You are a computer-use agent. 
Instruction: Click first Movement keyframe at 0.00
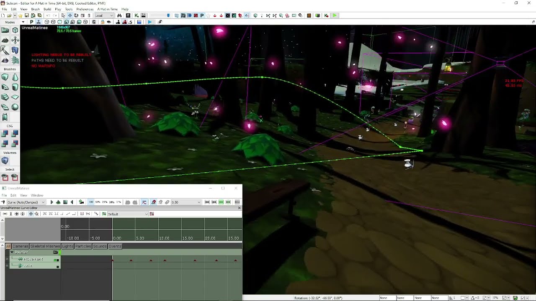point(113,260)
